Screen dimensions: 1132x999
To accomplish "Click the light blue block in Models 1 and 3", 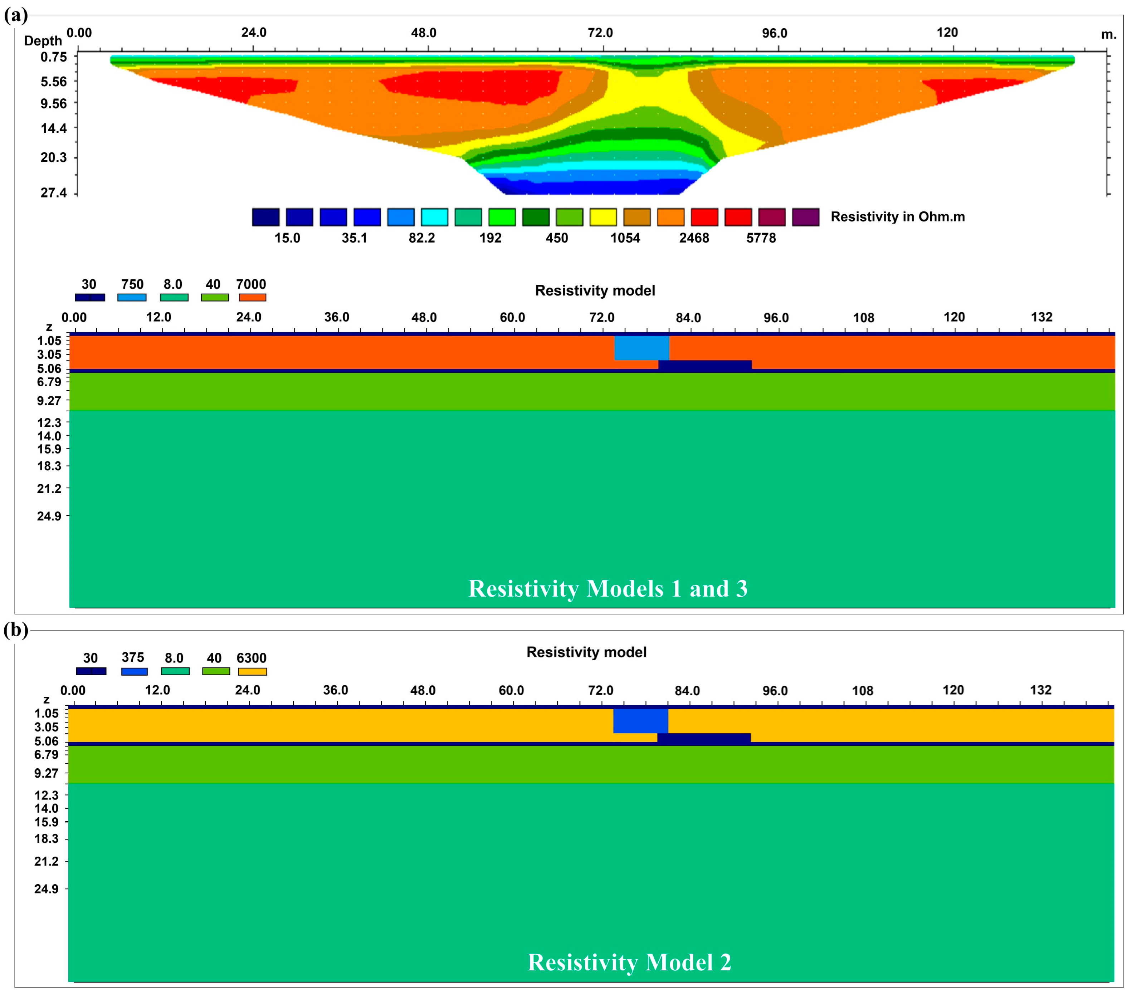I will pyautogui.click(x=641, y=348).
